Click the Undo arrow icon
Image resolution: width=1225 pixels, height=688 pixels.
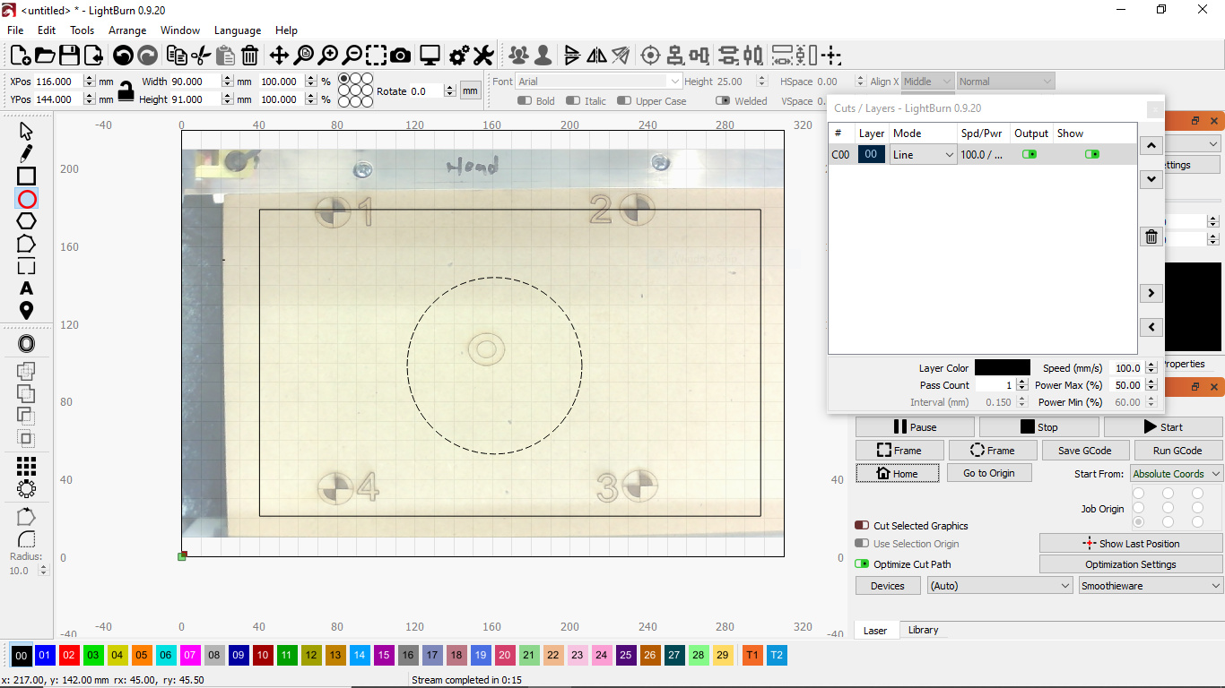point(123,56)
